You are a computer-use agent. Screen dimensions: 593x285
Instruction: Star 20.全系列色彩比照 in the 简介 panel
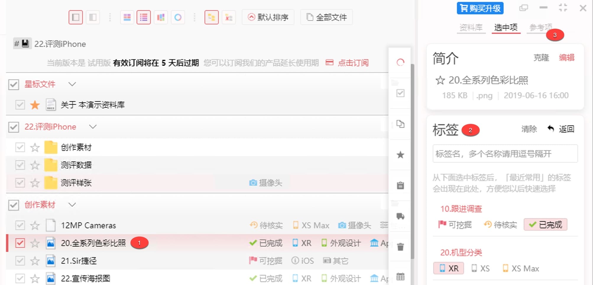pos(440,80)
